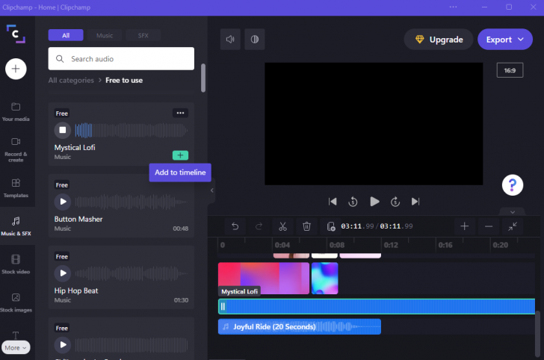Click the left trim handle of Mystical Lofi clip
544x360 pixels.
(x=223, y=306)
